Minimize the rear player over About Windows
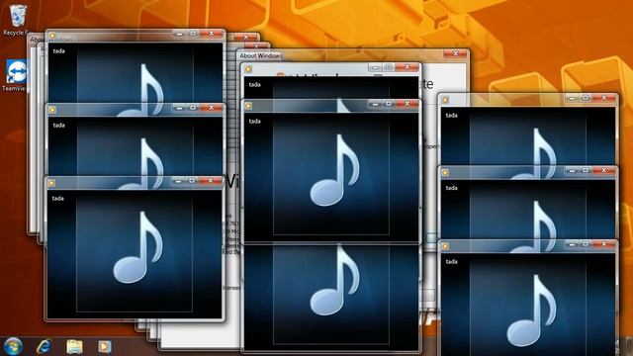Image resolution: width=633 pixels, height=356 pixels. [375, 67]
